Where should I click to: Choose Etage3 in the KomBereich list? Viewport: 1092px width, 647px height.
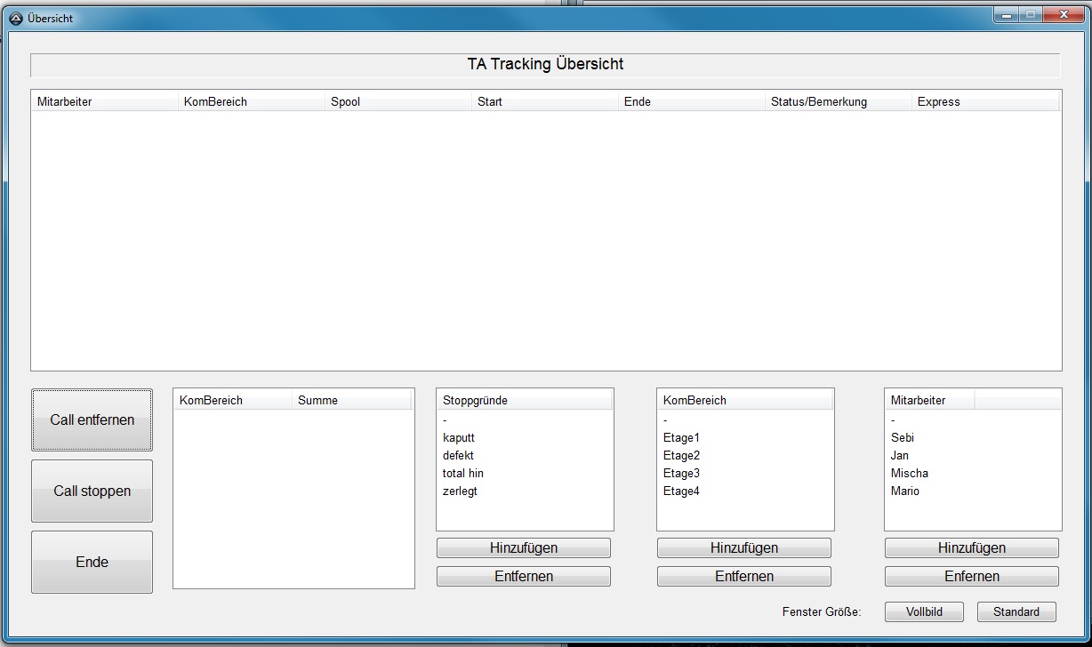682,473
